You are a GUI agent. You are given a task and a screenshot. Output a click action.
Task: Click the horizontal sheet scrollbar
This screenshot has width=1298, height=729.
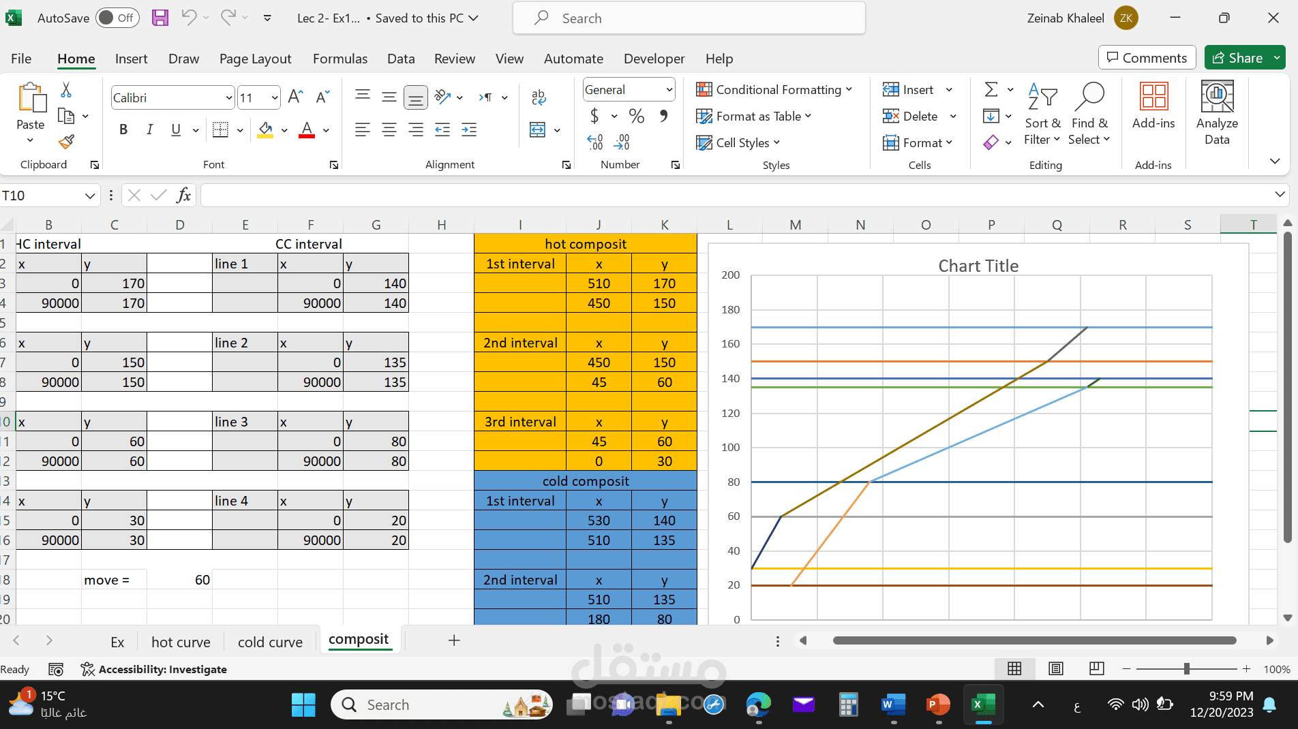[1034, 640]
